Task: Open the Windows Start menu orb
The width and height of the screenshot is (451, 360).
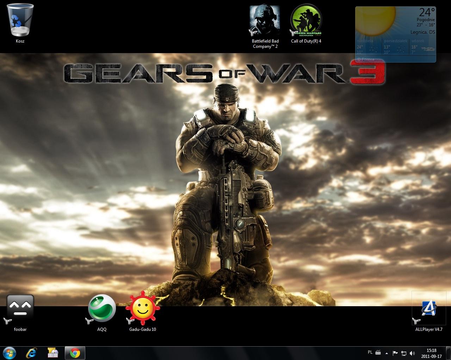Action: (x=10, y=353)
